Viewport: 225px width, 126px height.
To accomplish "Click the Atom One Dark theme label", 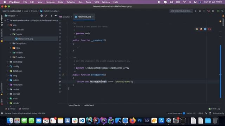I will coord(174,113).
